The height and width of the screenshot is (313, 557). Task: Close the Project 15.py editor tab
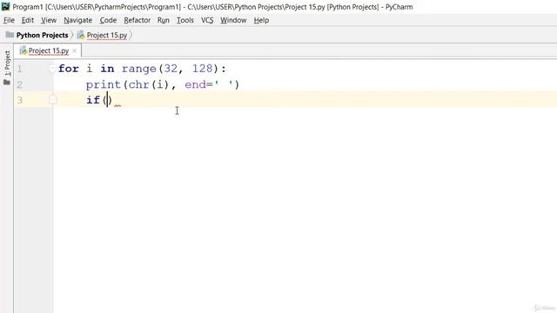tap(74, 50)
